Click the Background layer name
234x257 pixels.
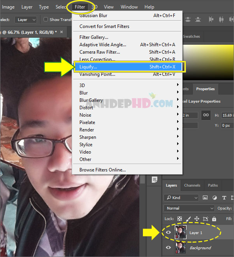(201, 248)
